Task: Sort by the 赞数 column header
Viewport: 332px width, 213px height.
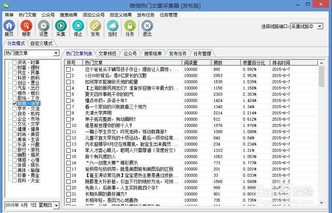Action: coord(226,63)
